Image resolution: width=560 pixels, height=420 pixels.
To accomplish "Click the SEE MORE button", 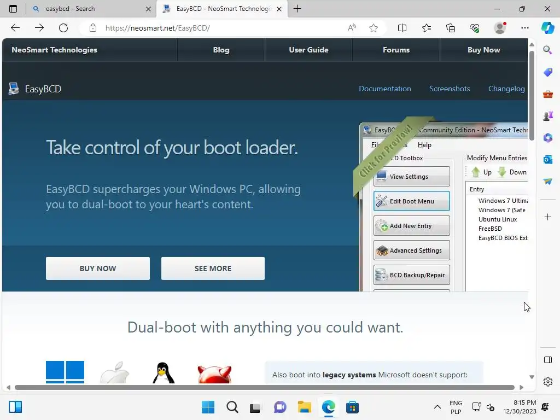I will [x=213, y=268].
